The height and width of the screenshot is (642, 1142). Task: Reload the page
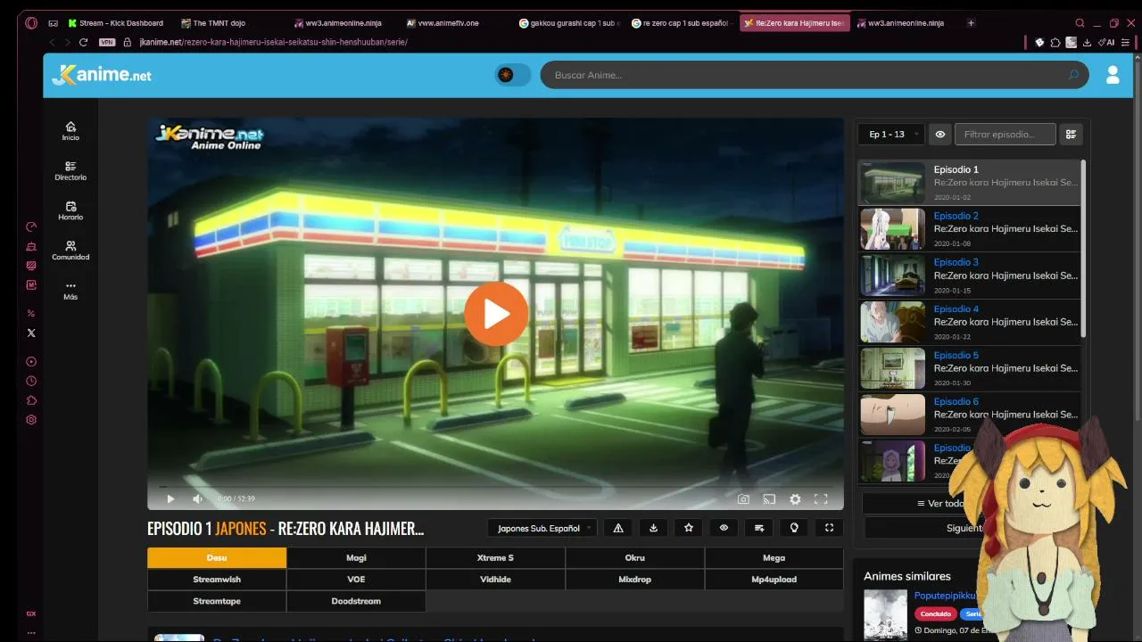(84, 42)
